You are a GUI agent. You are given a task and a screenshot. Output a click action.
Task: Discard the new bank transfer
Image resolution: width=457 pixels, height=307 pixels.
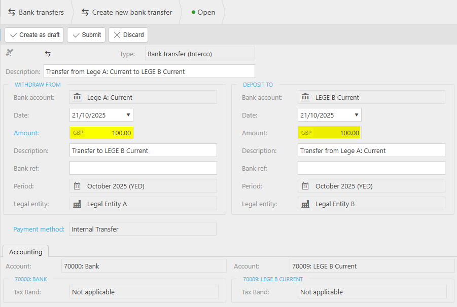[128, 35]
